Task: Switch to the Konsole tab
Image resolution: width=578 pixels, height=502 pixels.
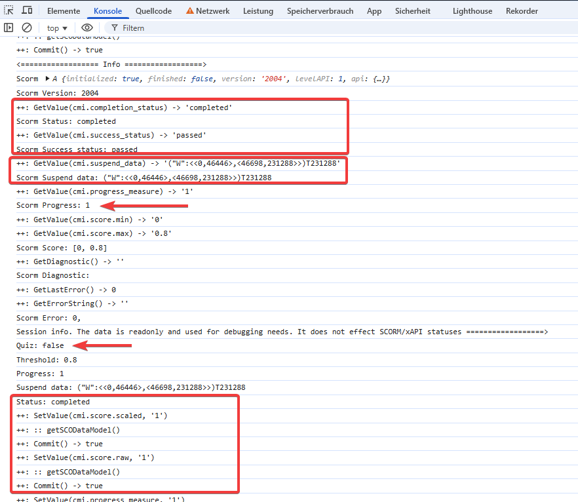Action: [x=108, y=10]
